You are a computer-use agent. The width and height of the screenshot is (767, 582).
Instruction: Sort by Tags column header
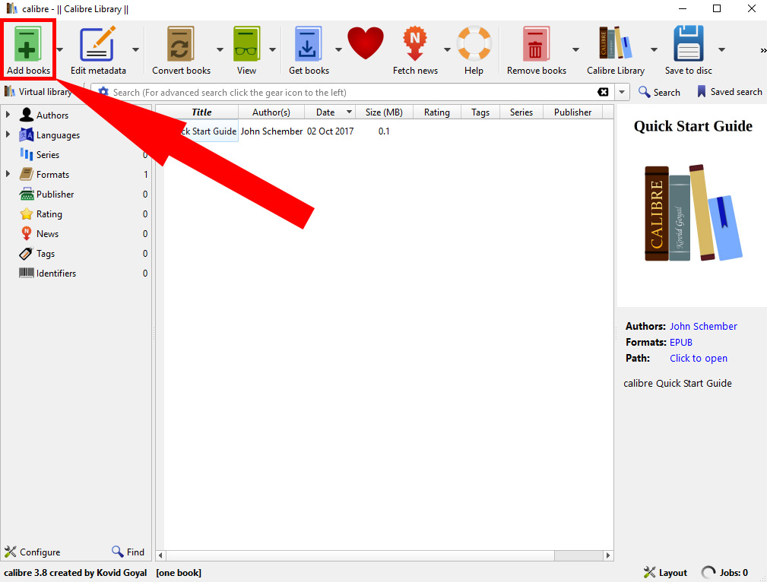click(x=480, y=112)
